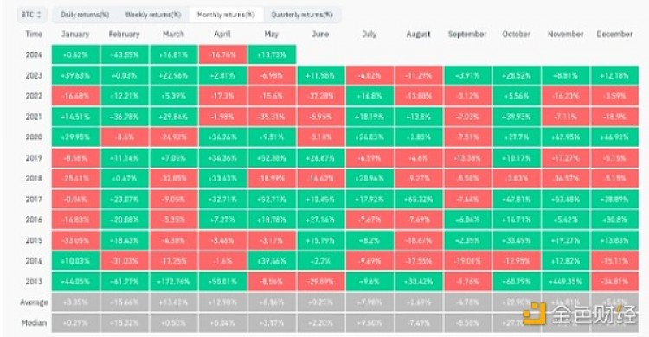Click the December column header
Image resolution: width=649 pixels, height=337 pixels.
(614, 35)
